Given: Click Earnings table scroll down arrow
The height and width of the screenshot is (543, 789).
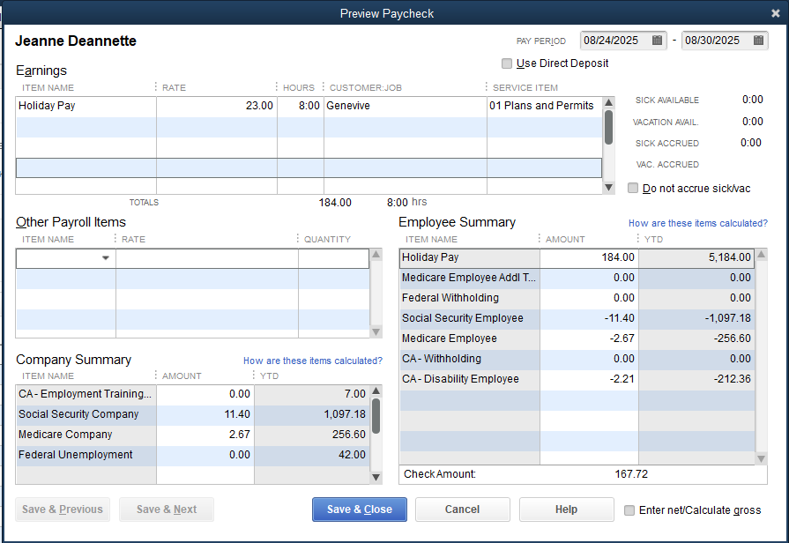Looking at the screenshot, I should click(x=608, y=188).
